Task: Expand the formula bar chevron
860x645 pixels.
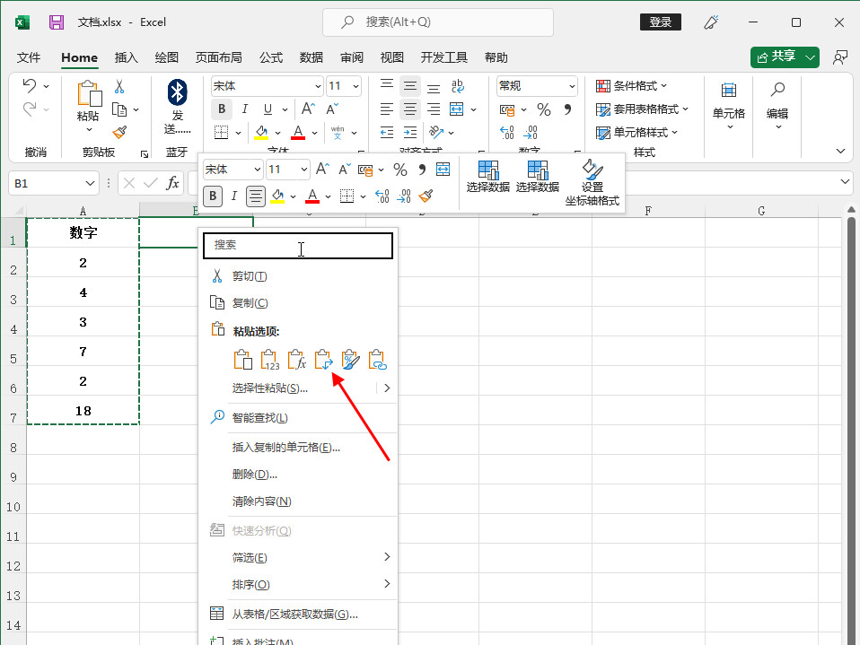Action: (845, 181)
